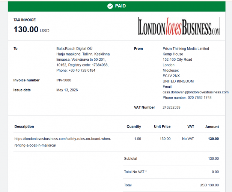Open the LondonLovesBusiness.com logo

coord(179,26)
